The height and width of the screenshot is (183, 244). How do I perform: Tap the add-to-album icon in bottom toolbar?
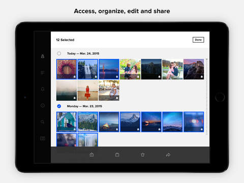(117, 155)
